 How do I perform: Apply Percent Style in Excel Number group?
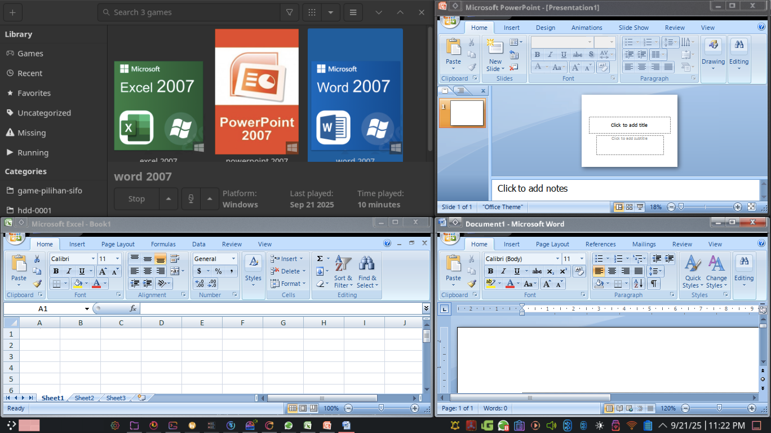tap(218, 271)
